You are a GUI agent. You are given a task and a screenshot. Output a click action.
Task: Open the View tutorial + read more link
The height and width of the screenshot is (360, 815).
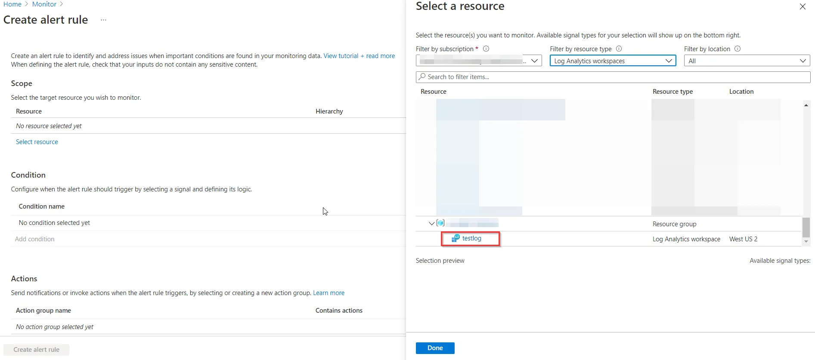(359, 56)
